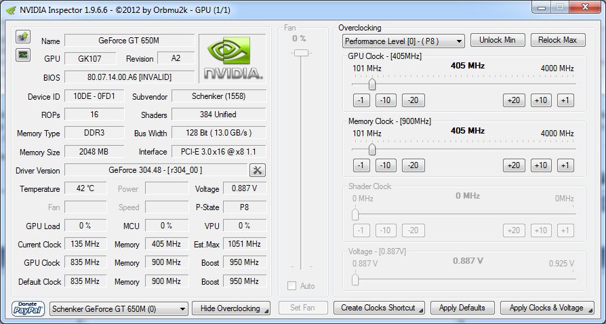Screen dimensions: 606x324
Task: Increase GPU Clock by 1 MHz
Action: (565, 100)
